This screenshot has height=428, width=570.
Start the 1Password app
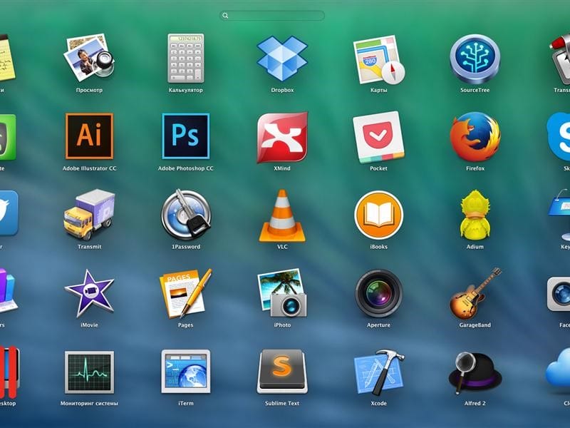point(185,215)
